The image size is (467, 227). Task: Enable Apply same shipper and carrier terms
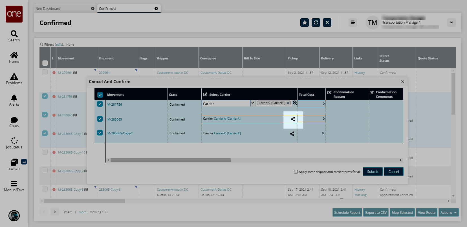296,172
